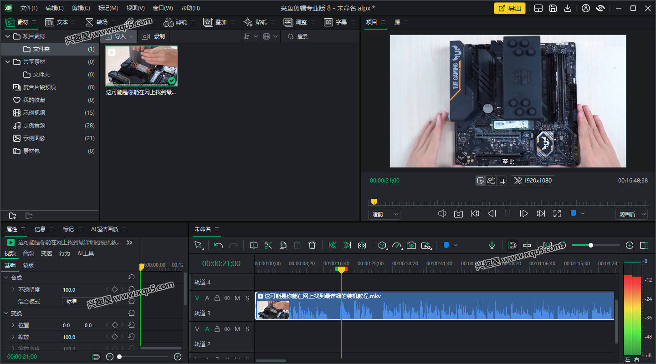Open the sort order dropdown in media panel
656x364 pixels.
point(251,36)
